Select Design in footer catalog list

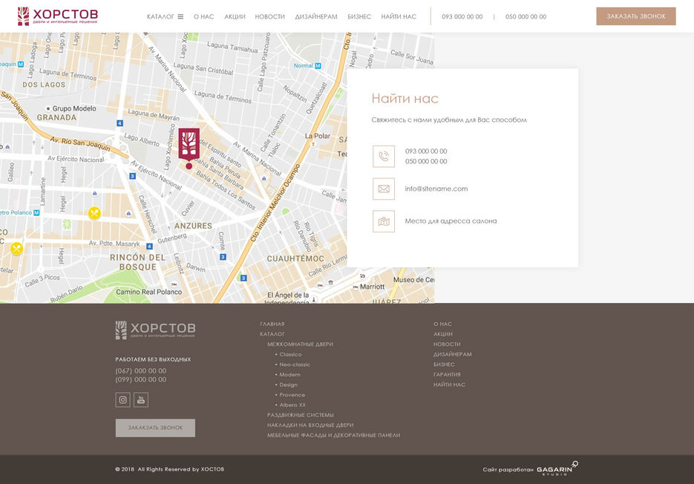289,385
